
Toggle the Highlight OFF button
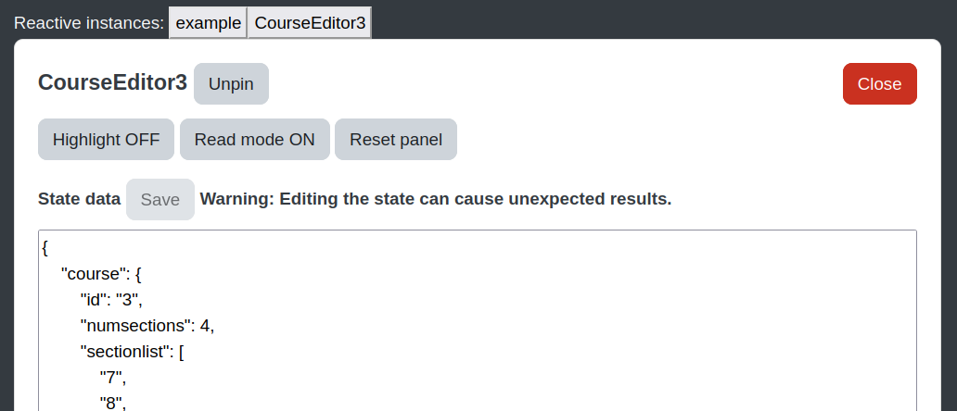click(107, 140)
